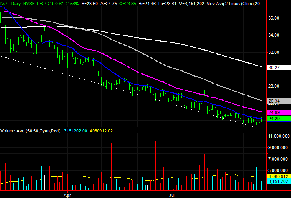
Task: Click the ask value A=24.75
Action: (x=108, y=4)
